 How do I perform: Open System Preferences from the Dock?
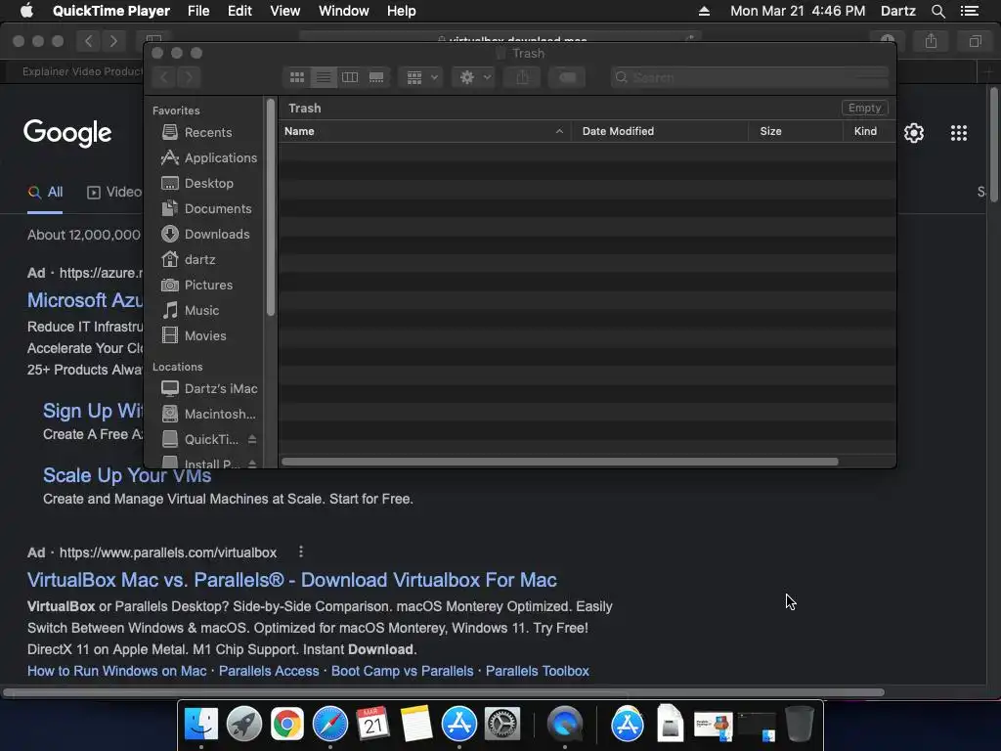(x=502, y=725)
